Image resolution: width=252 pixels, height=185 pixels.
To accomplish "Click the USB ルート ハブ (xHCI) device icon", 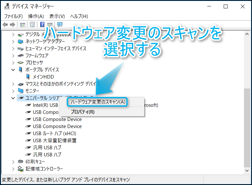I will (29, 134).
